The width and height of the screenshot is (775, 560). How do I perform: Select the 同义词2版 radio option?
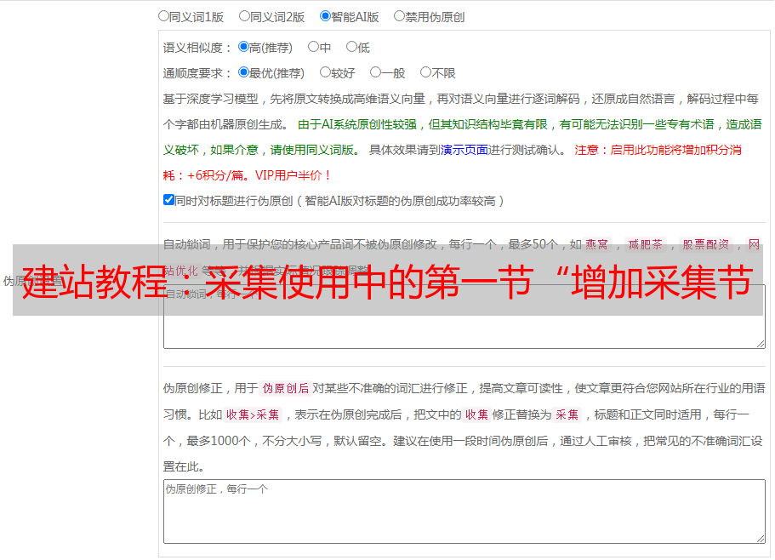click(x=244, y=16)
